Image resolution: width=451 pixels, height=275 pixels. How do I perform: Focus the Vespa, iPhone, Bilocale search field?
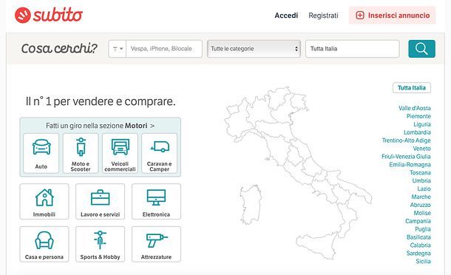164,49
